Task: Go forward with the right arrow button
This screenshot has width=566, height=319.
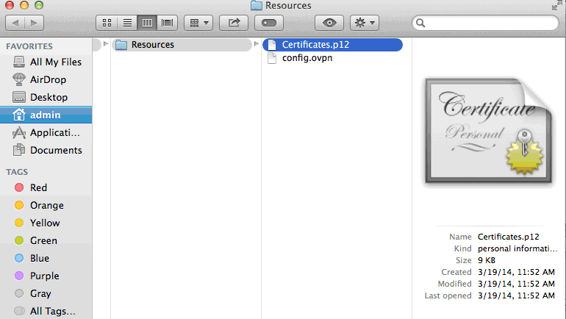Action: [35, 23]
